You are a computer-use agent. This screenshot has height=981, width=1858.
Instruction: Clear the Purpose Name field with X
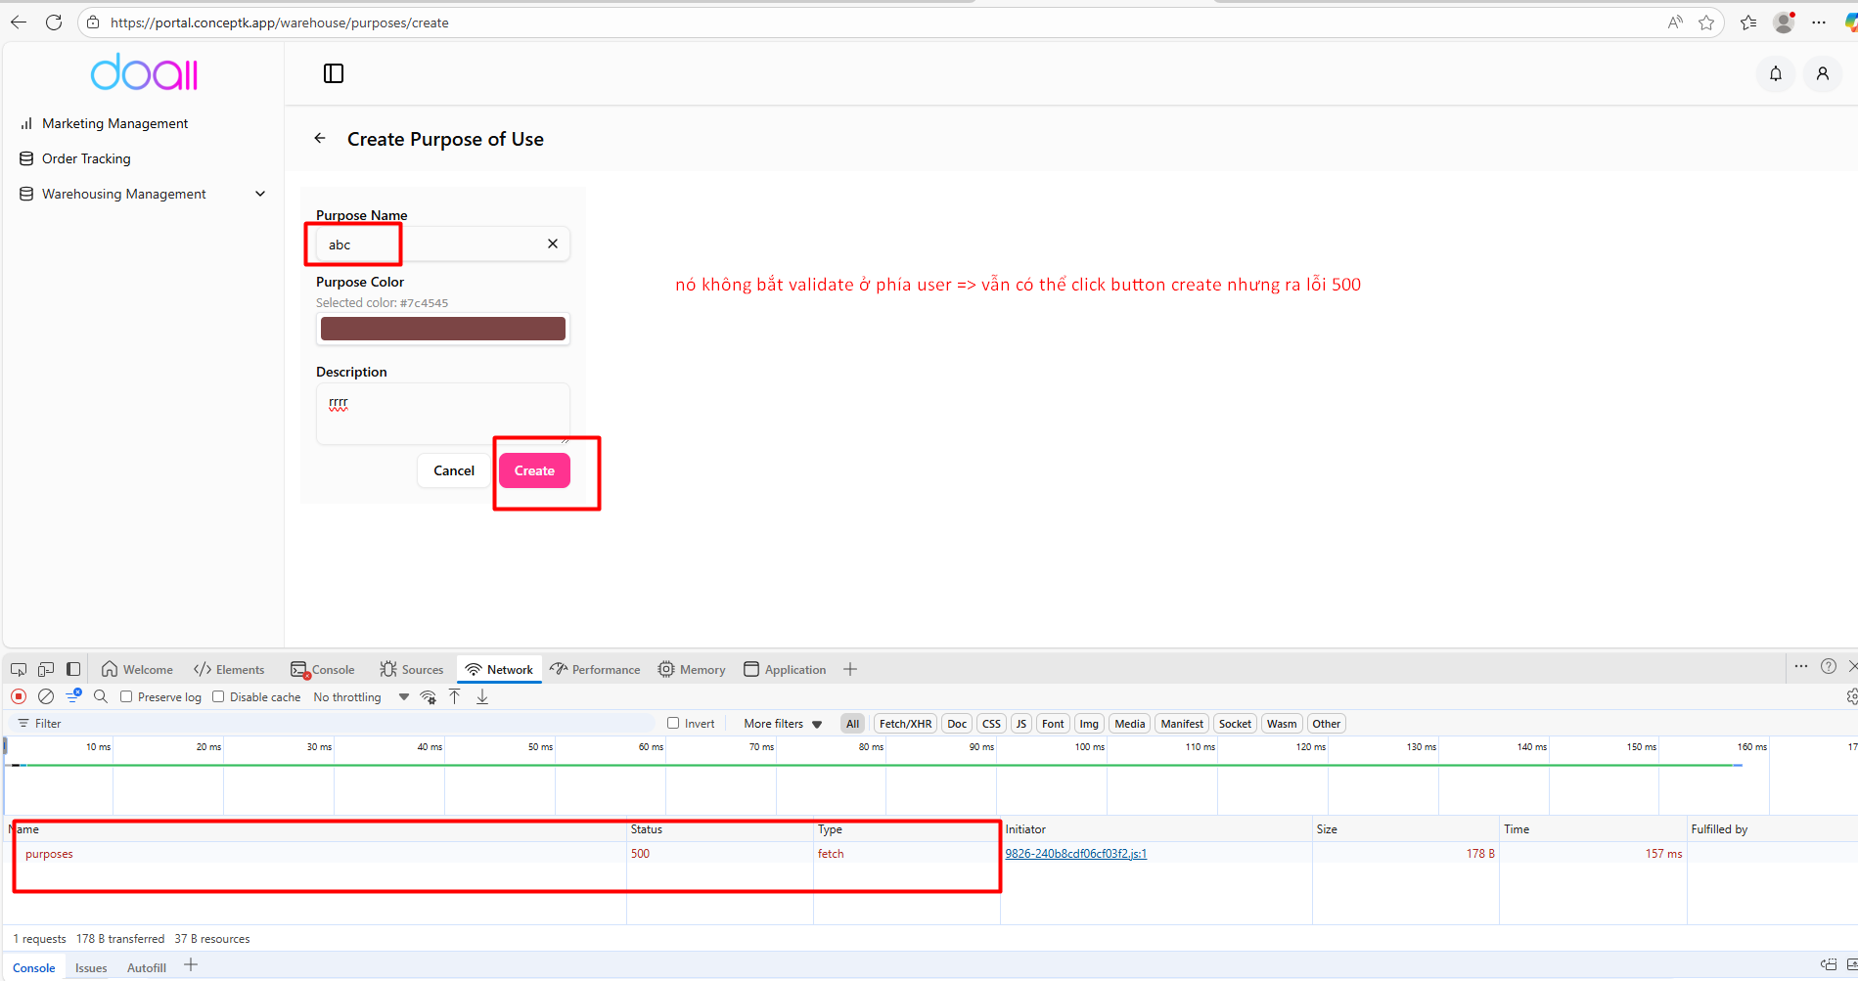click(x=553, y=244)
